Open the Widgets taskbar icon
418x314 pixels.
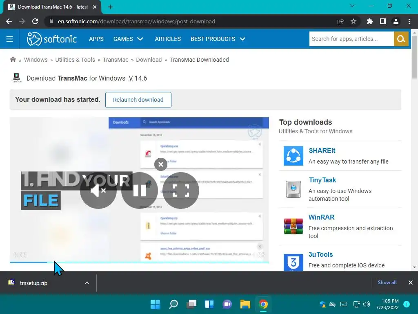coord(209,304)
